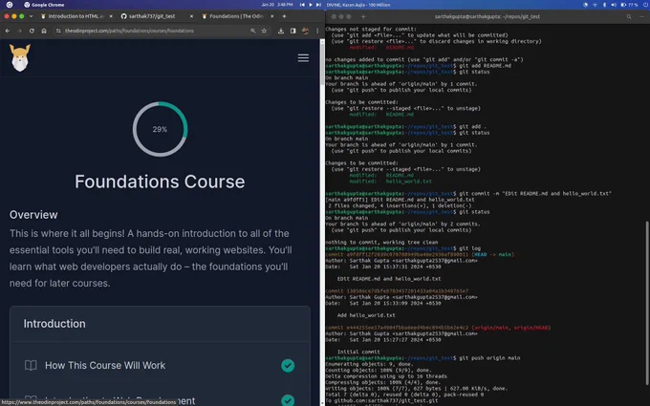Click the Foundations Course heading

click(x=160, y=182)
